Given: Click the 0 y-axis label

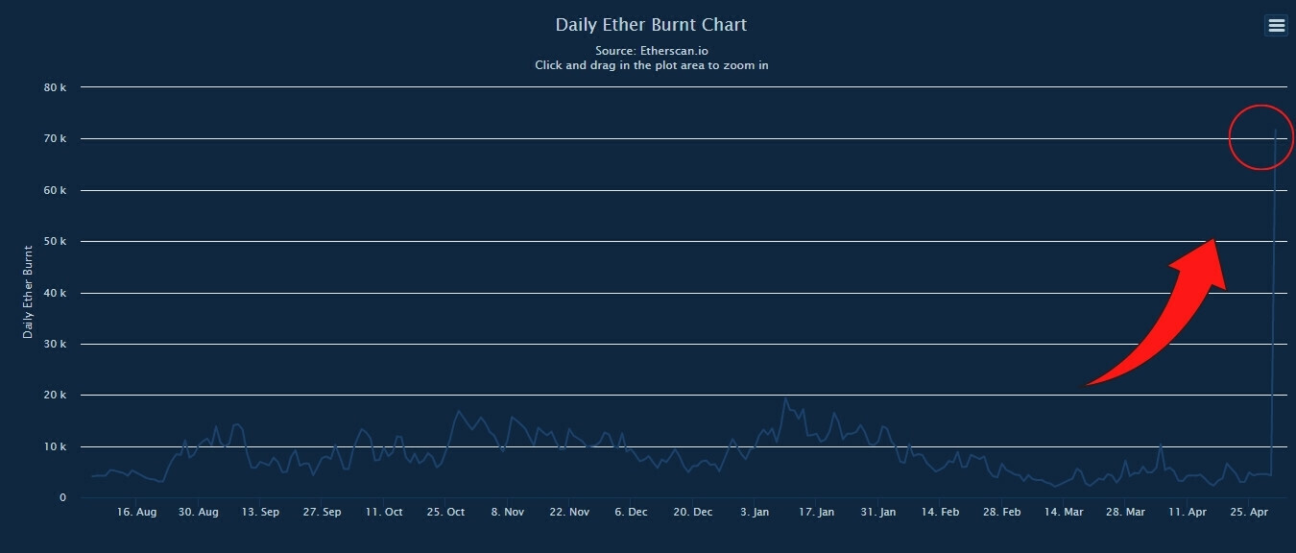Looking at the screenshot, I should [62, 497].
